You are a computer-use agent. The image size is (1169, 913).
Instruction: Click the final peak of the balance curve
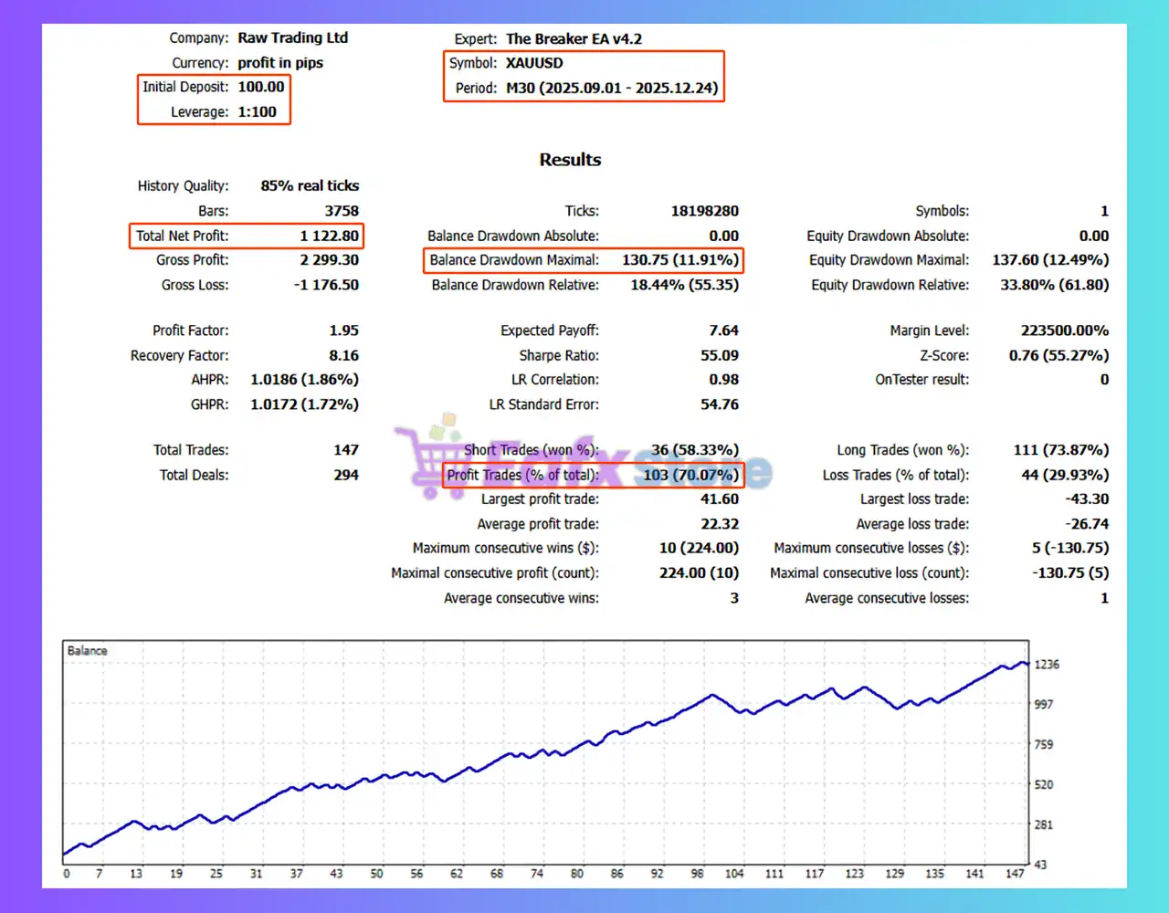[1023, 664]
